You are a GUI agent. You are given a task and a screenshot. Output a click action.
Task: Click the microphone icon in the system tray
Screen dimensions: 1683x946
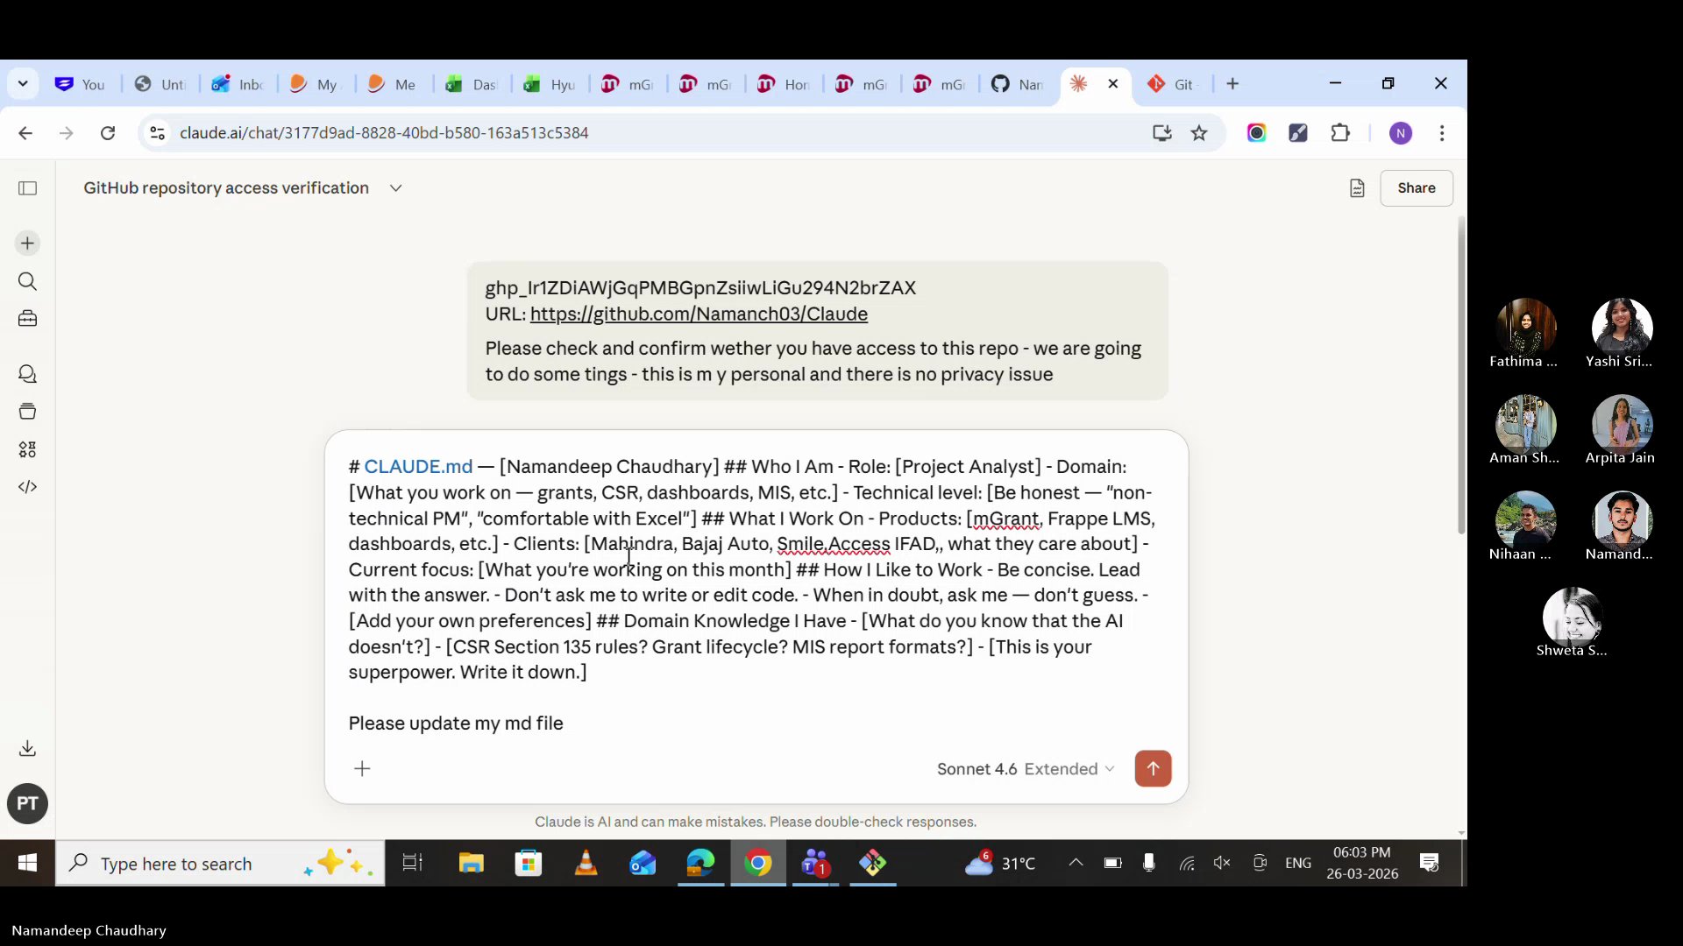(x=1149, y=863)
